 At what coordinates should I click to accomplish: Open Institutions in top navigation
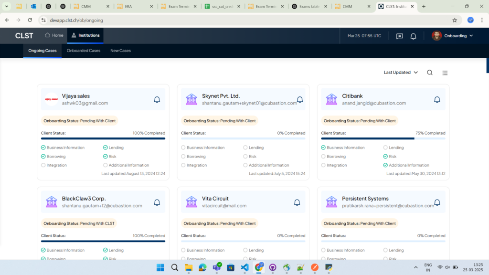85,35
